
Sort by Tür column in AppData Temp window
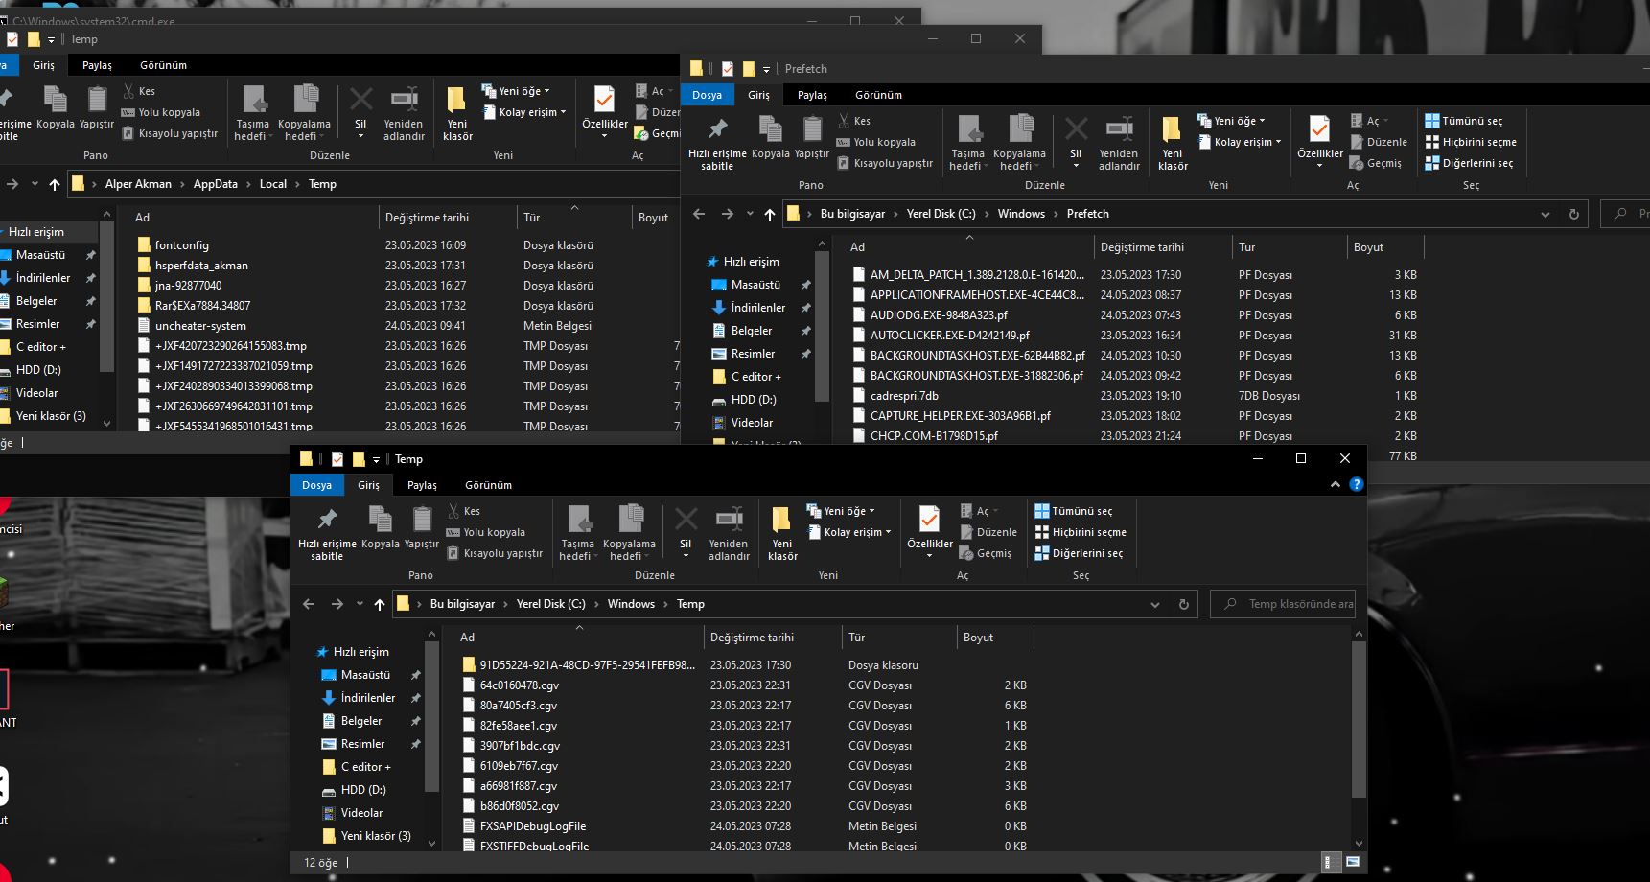click(574, 218)
